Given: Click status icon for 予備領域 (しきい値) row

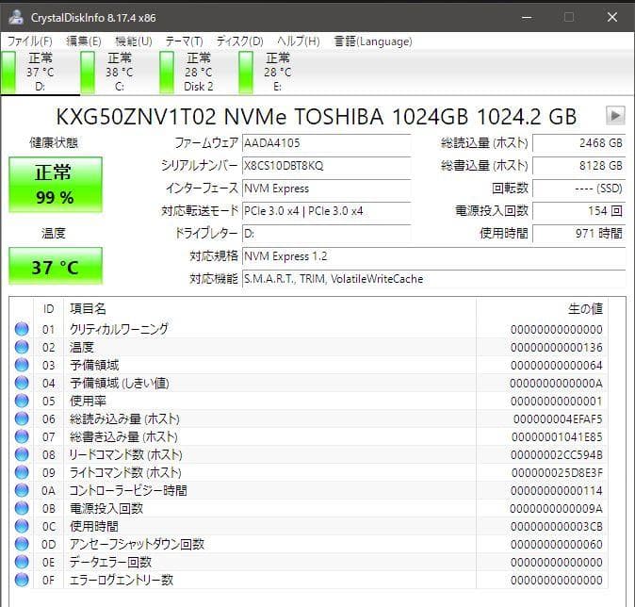Looking at the screenshot, I should click(22, 383).
